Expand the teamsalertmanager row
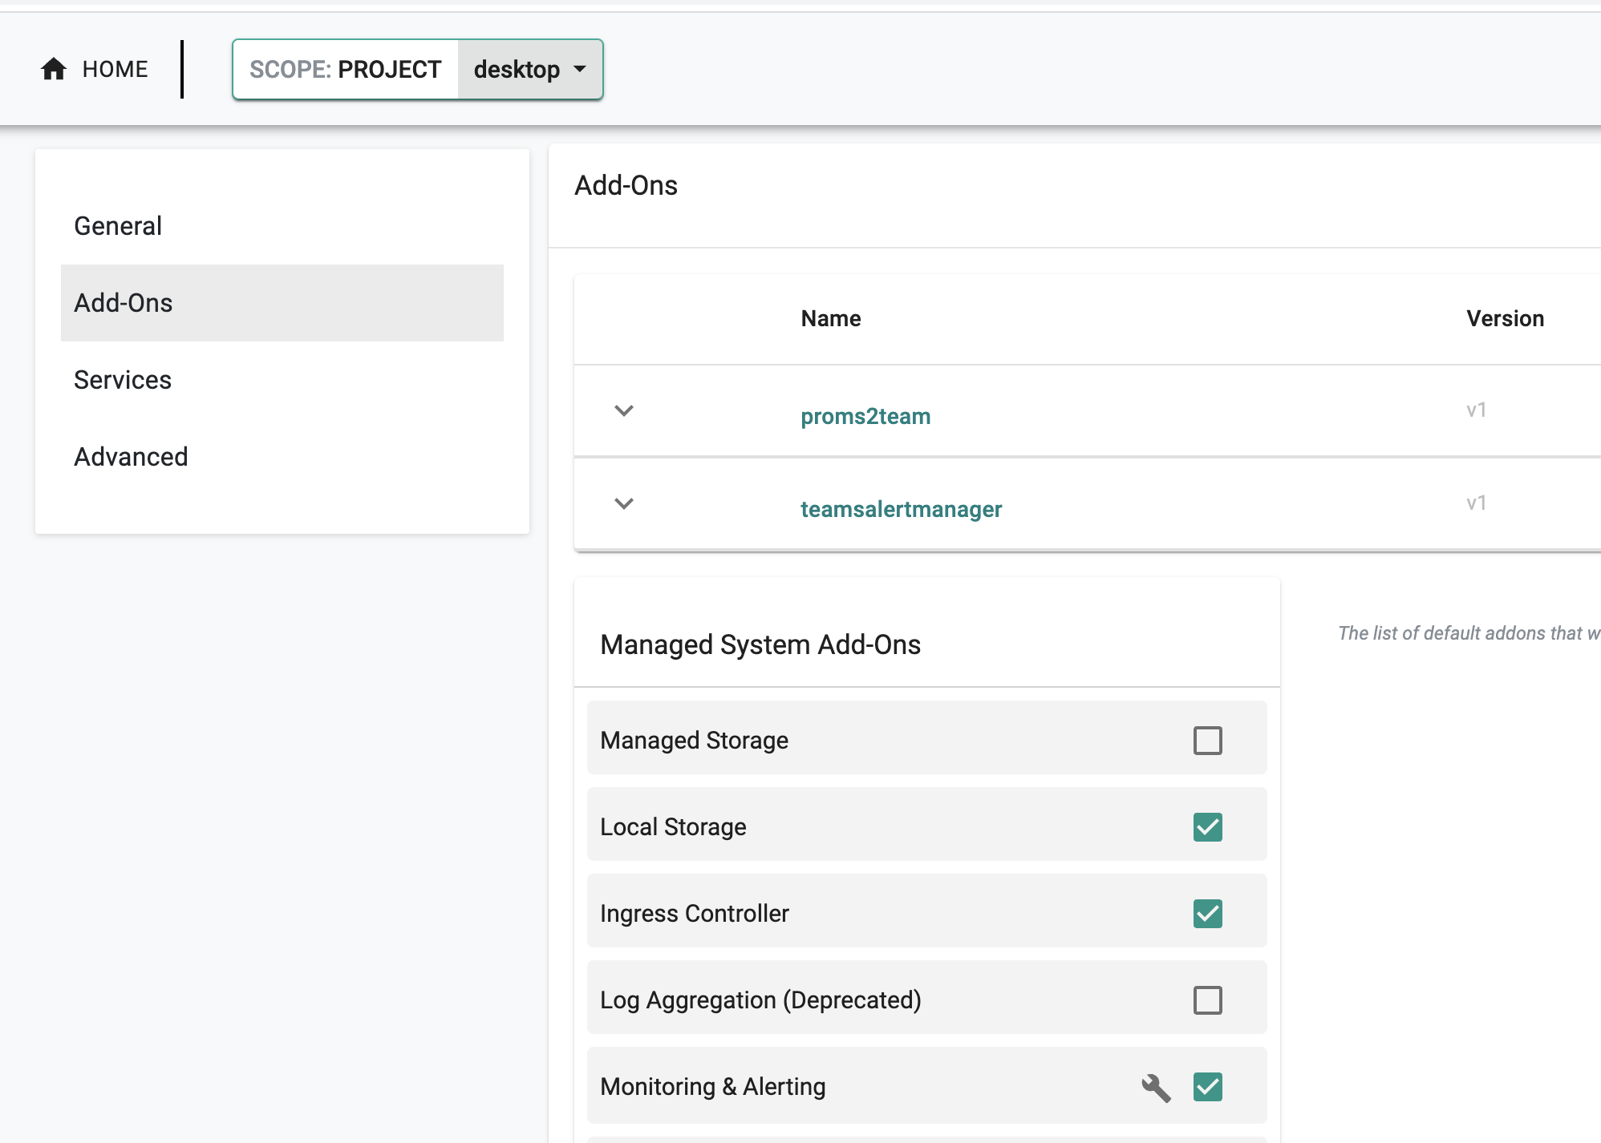 (624, 503)
